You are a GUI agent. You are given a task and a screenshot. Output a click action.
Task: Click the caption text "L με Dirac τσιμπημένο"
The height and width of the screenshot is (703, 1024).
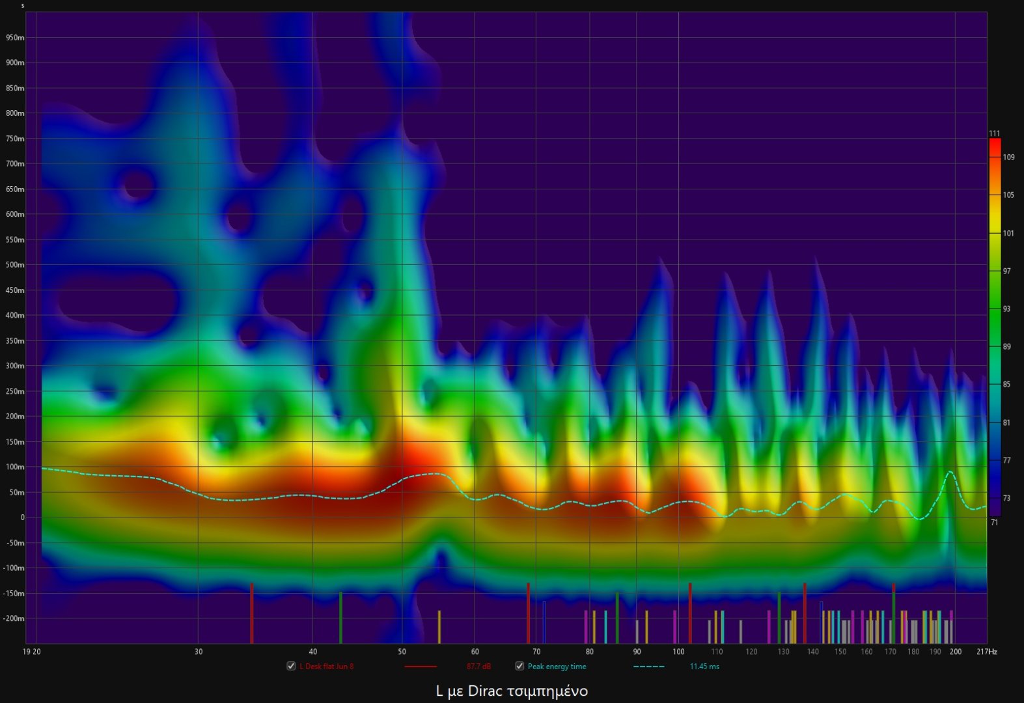coord(512,691)
